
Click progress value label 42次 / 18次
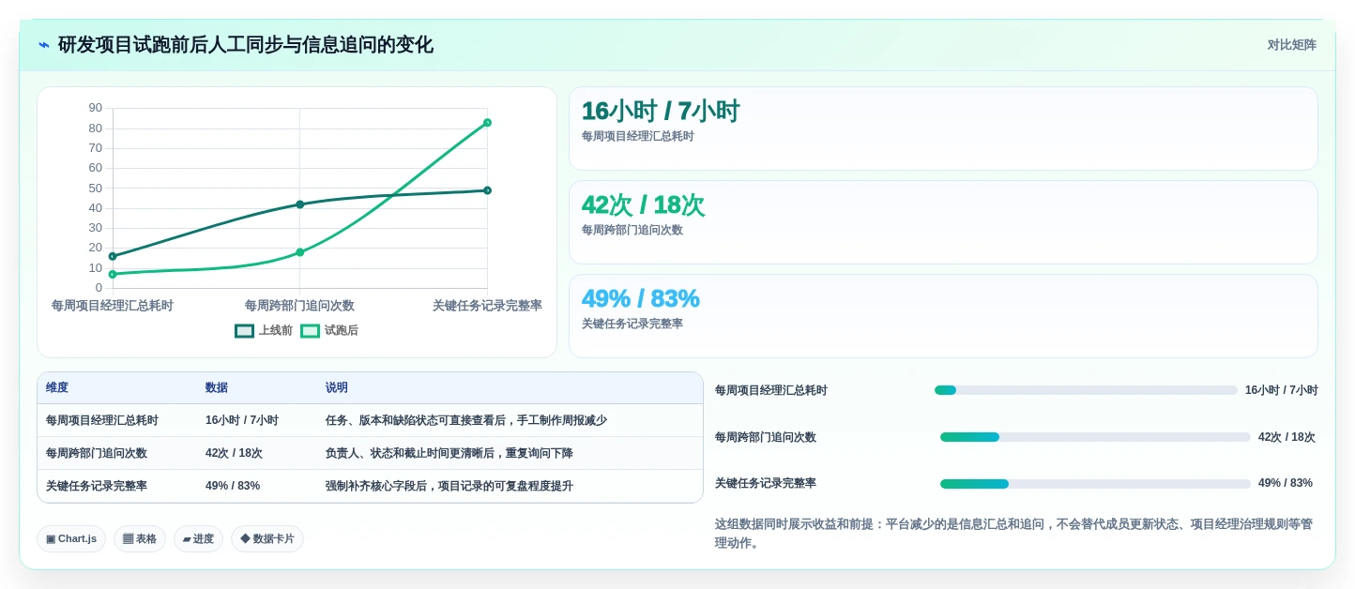(x=1286, y=437)
